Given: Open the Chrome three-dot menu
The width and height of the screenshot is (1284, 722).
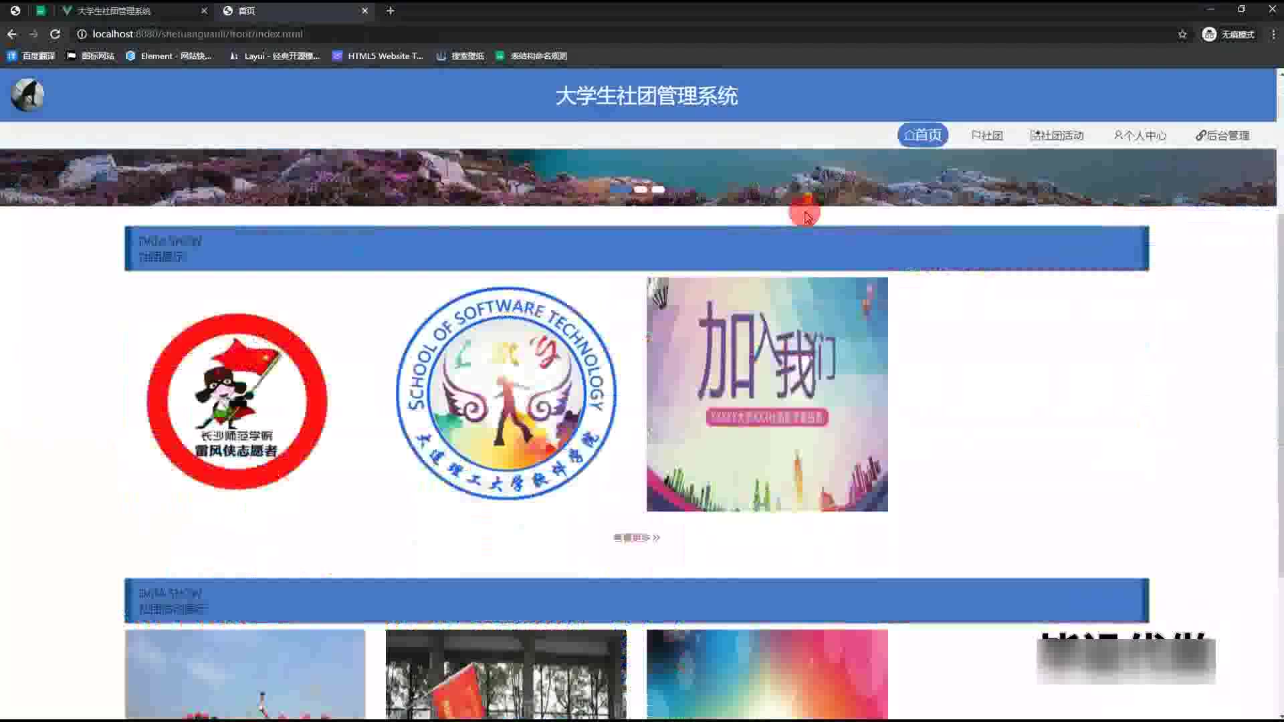Looking at the screenshot, I should coord(1273,34).
